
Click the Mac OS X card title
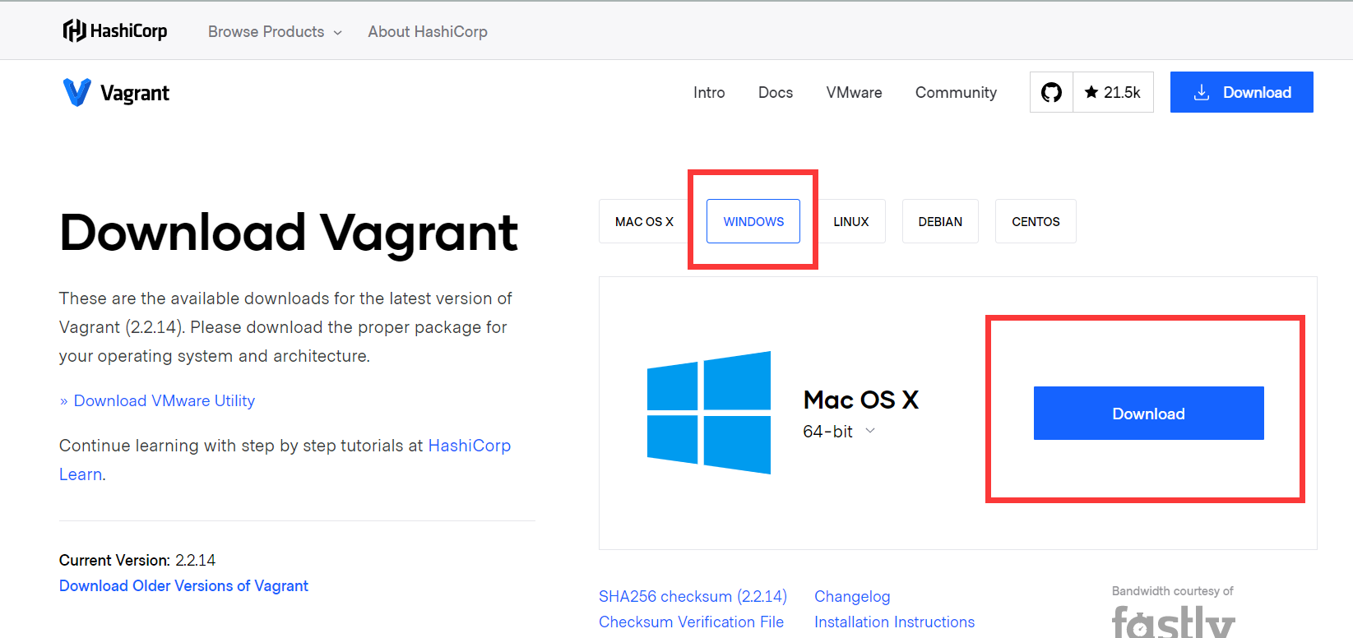pyautogui.click(x=861, y=400)
